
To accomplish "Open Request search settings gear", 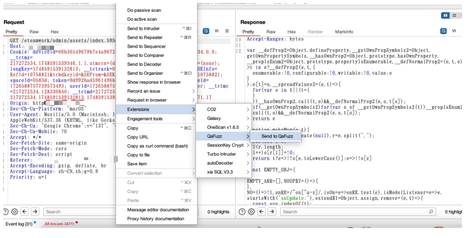I will (x=15, y=212).
